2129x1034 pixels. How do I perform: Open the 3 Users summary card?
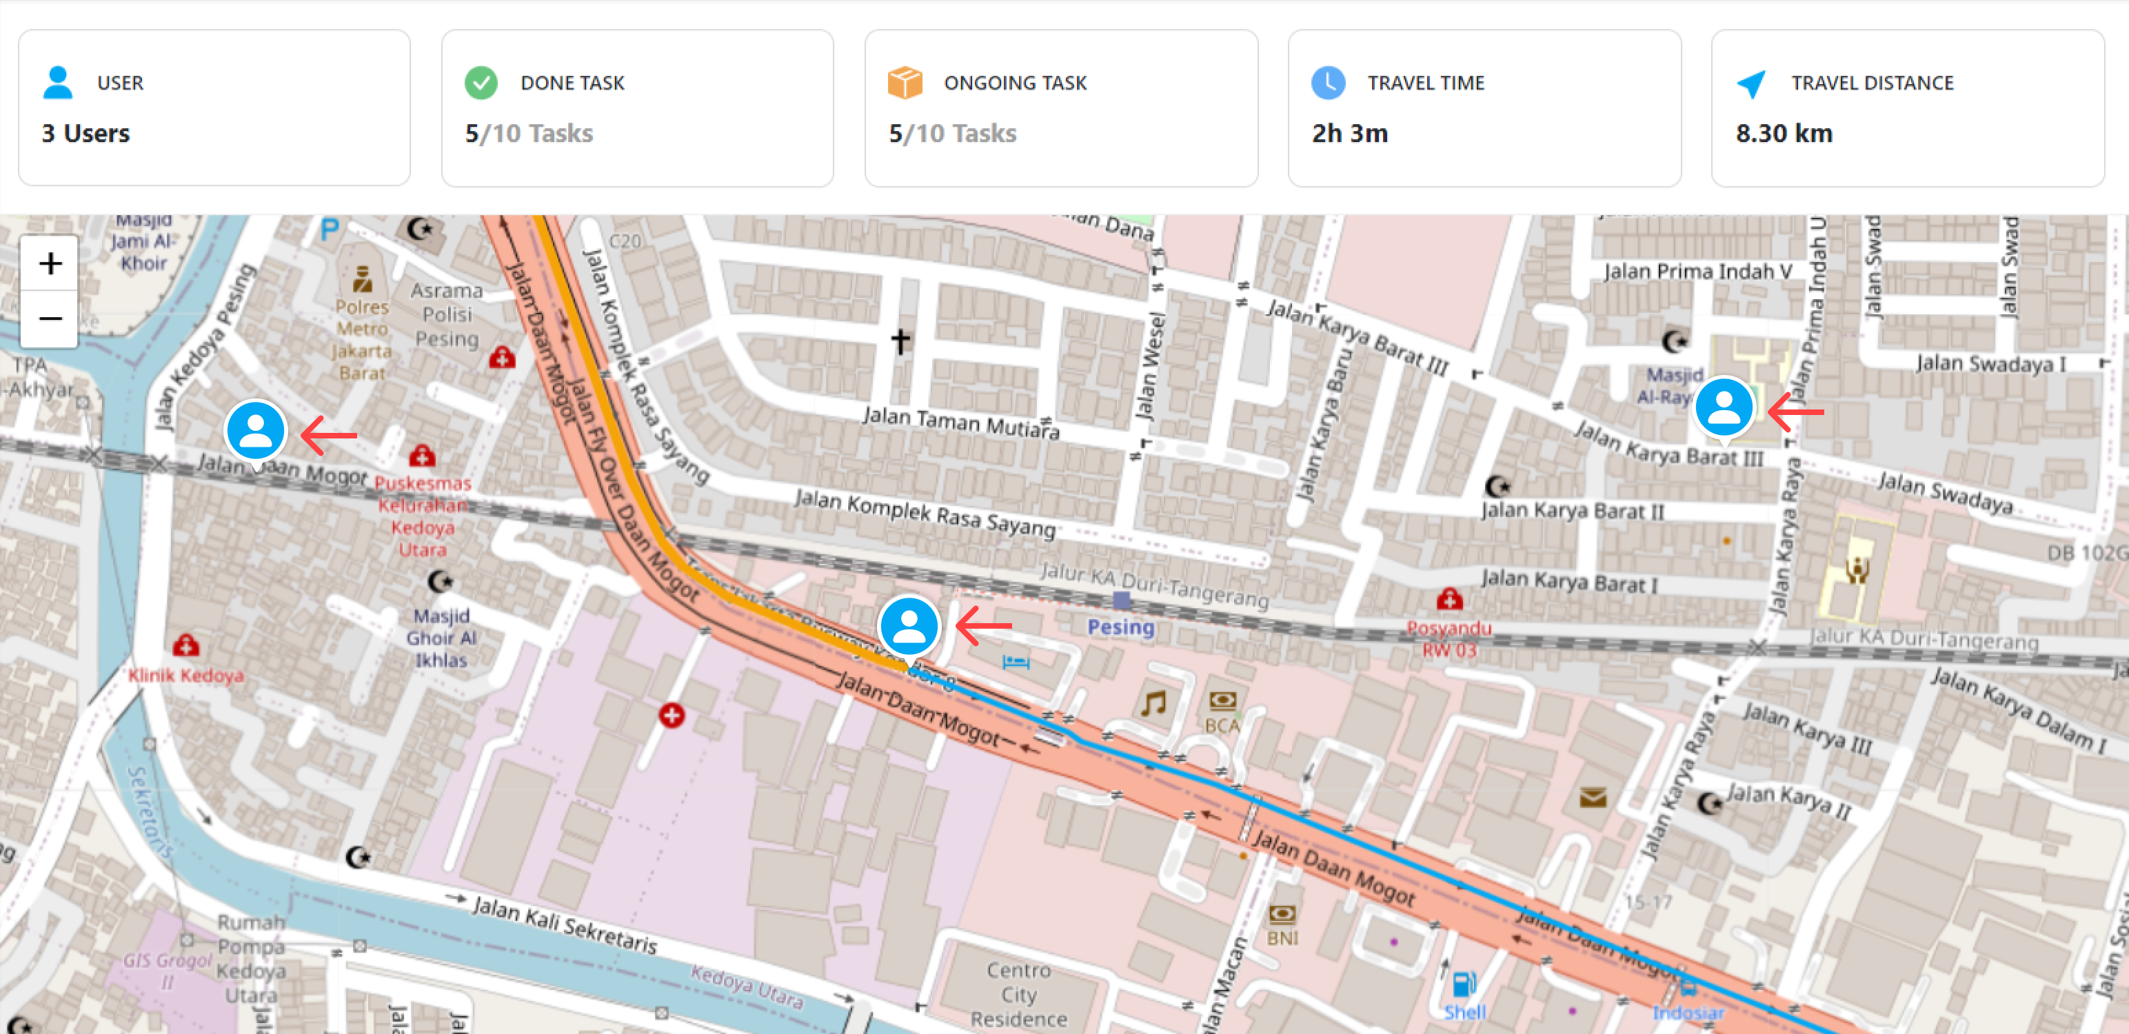(x=214, y=108)
